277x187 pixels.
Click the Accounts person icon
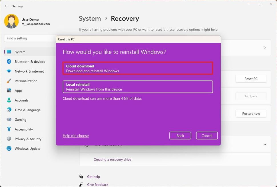(9, 100)
